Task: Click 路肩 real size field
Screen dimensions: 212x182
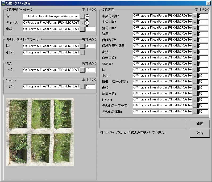Action: click(x=203, y=34)
